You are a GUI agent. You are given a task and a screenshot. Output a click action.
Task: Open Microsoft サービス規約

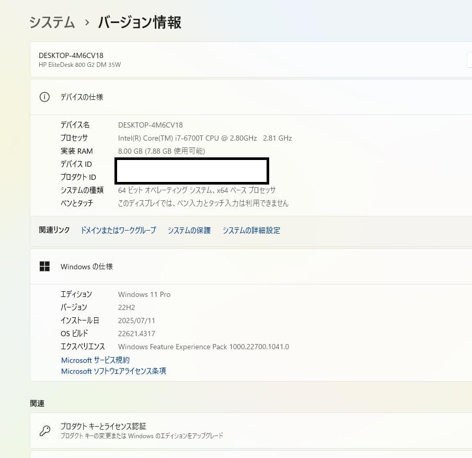95,360
